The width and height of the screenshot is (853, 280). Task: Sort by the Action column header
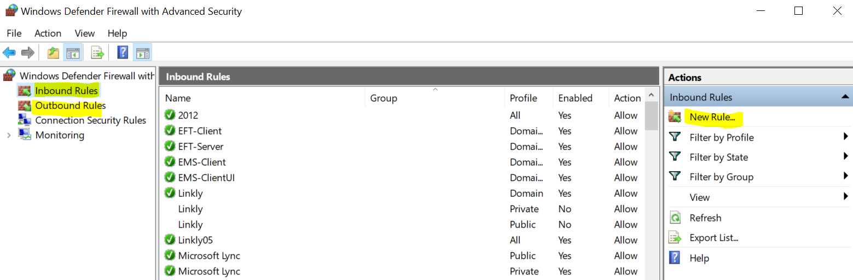(627, 98)
